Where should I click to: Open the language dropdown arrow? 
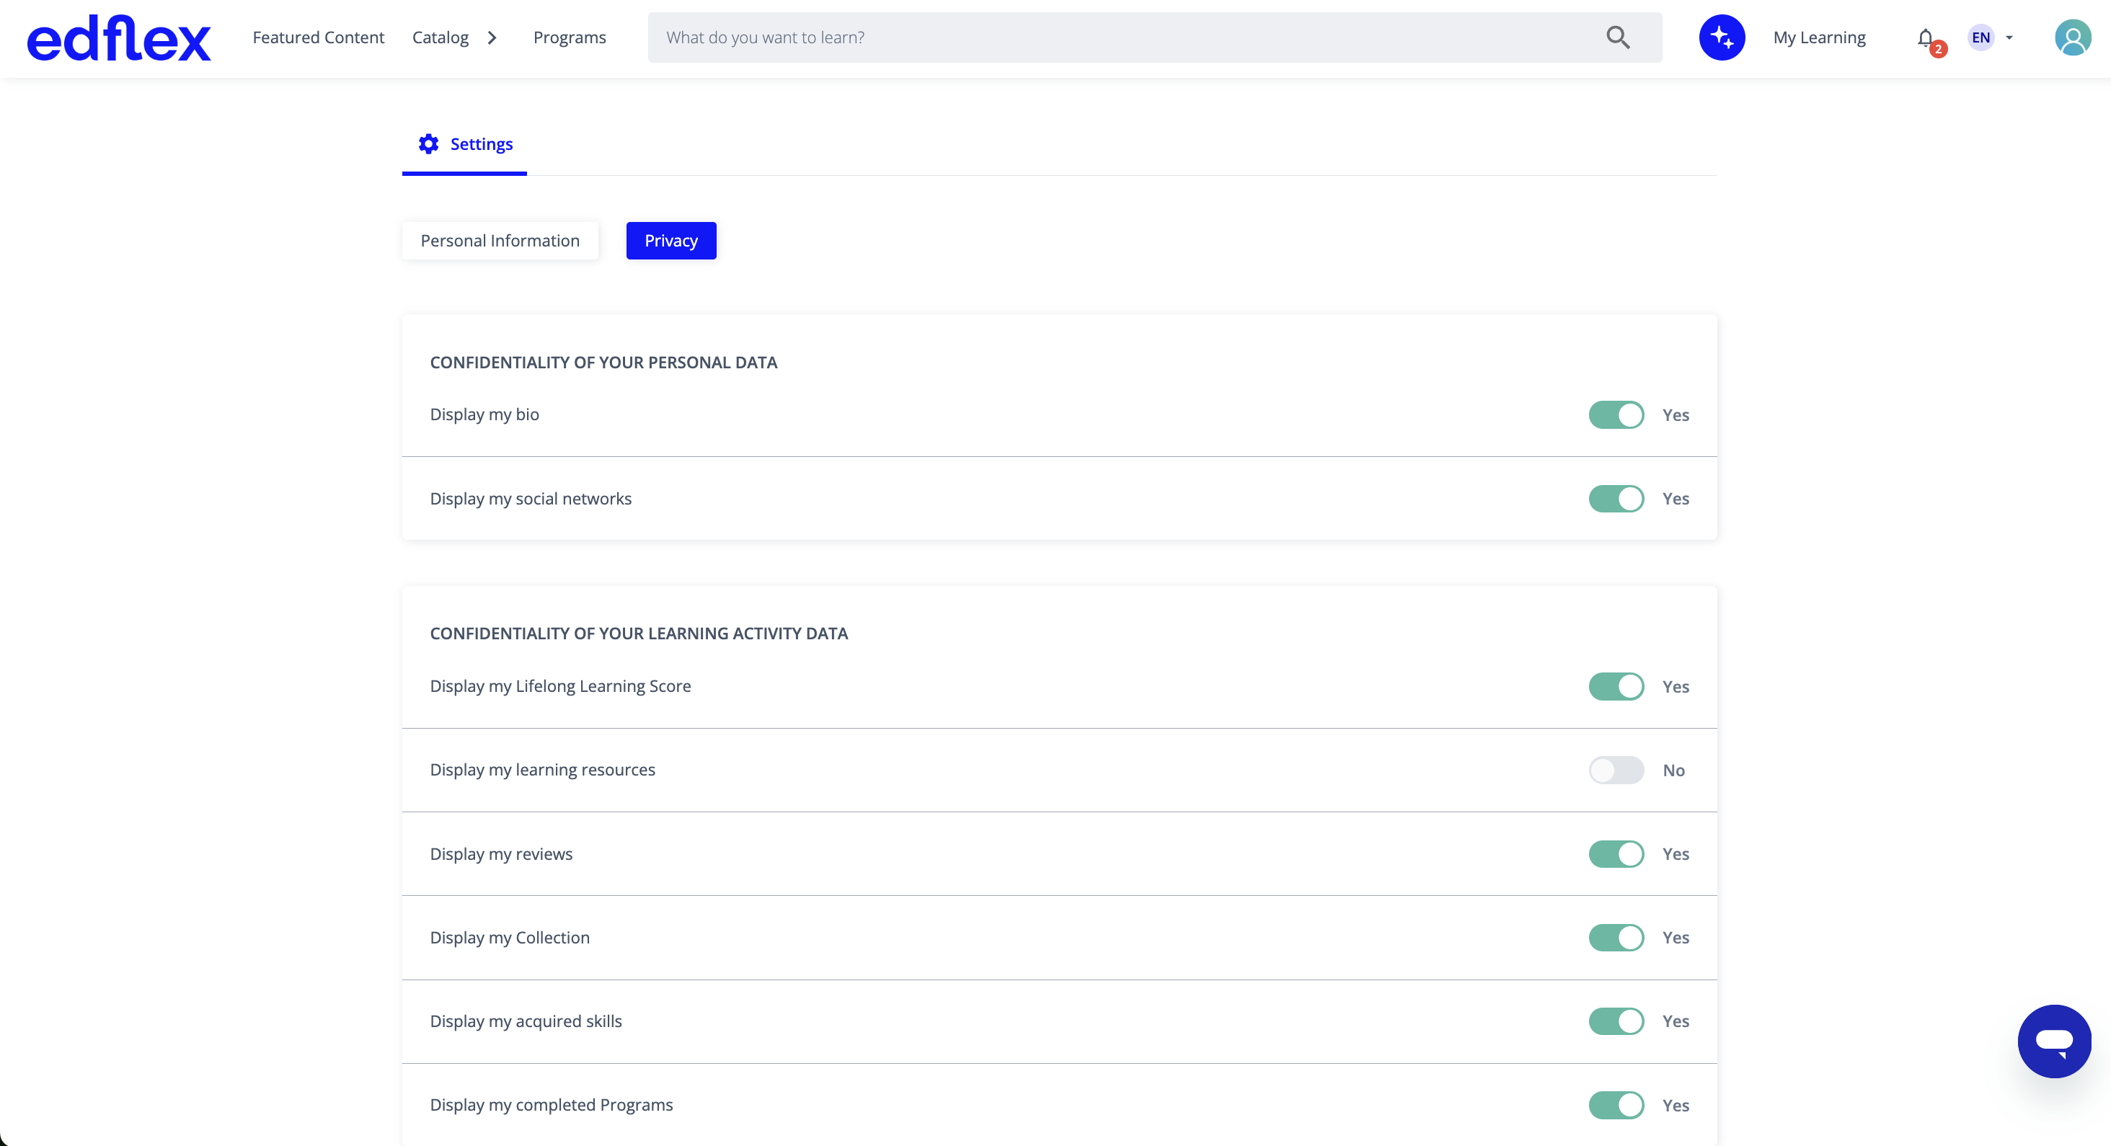point(2009,37)
